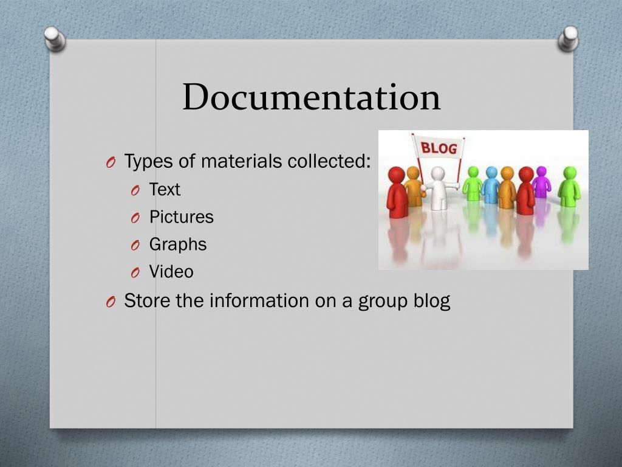Select the 'Types of materials collected:' line
The height and width of the screenshot is (467, 622).
(247, 161)
